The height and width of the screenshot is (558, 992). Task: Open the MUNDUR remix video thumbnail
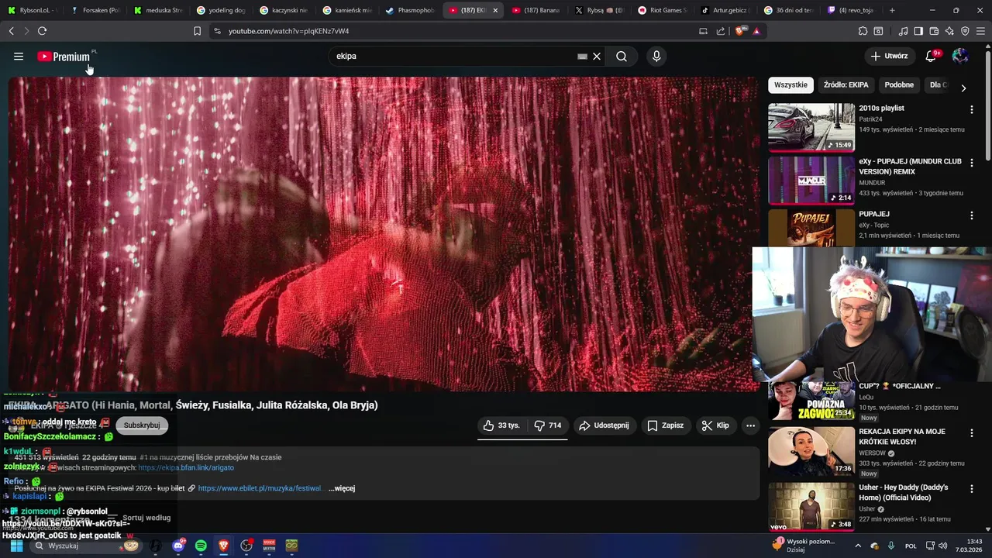[811, 180]
